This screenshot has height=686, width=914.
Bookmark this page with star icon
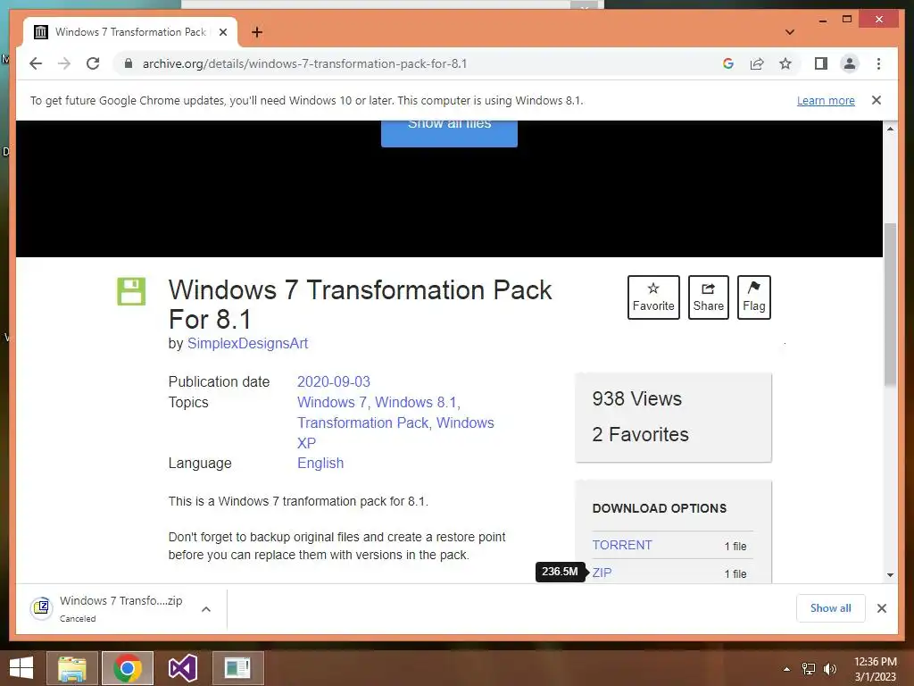pos(785,63)
